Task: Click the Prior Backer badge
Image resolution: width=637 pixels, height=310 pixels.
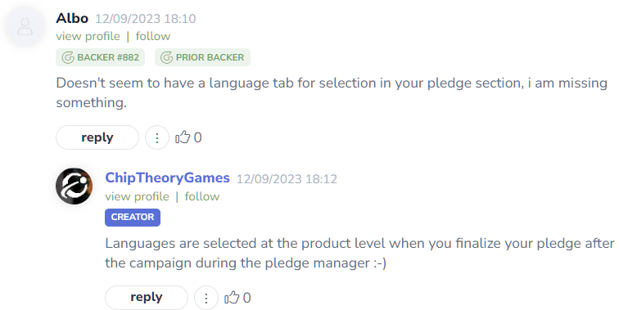Action: tap(203, 57)
